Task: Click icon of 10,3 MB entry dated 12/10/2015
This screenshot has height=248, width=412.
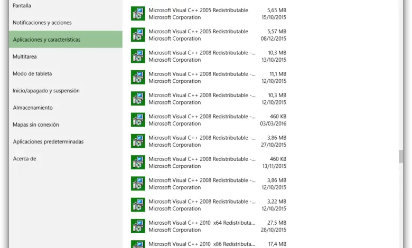Action: [x=138, y=99]
